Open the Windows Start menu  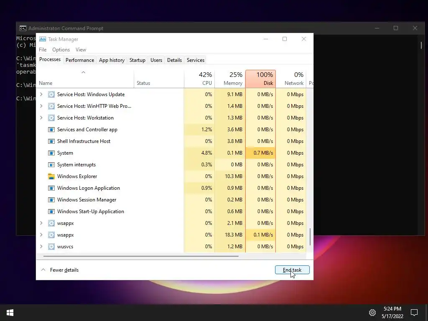point(10,313)
